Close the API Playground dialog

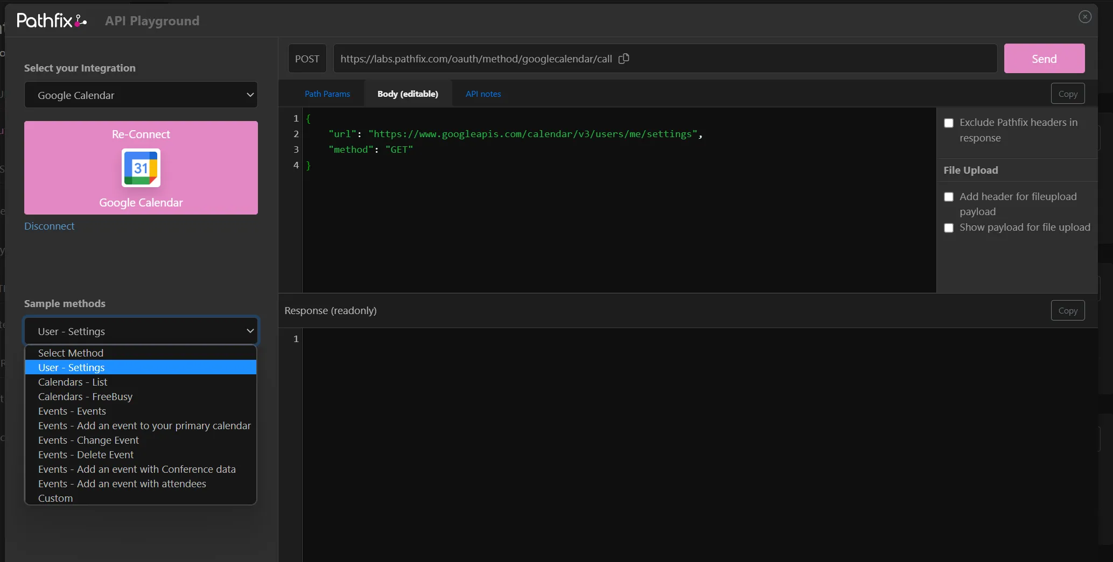1085,17
